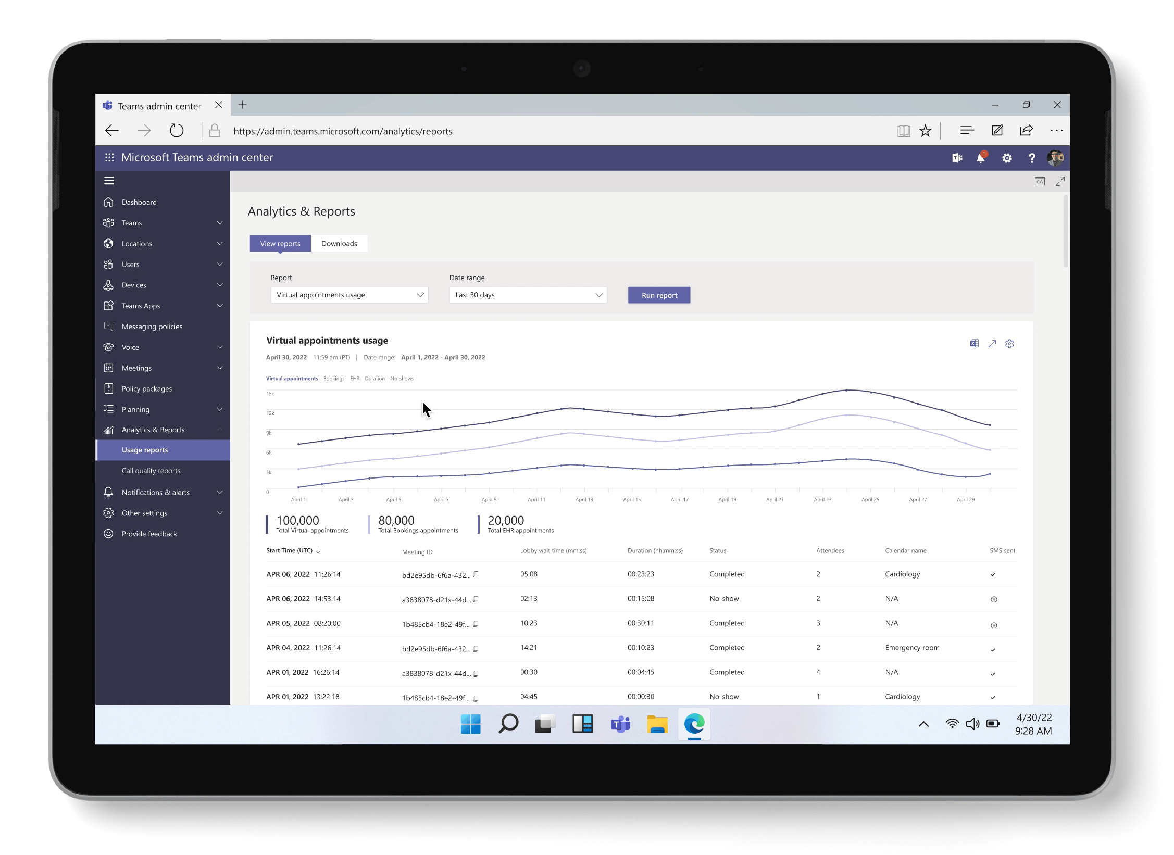
Task: Toggle the Duration data series
Action: tap(374, 378)
